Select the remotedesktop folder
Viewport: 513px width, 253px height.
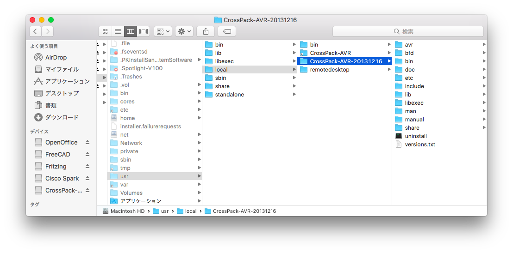click(344, 70)
